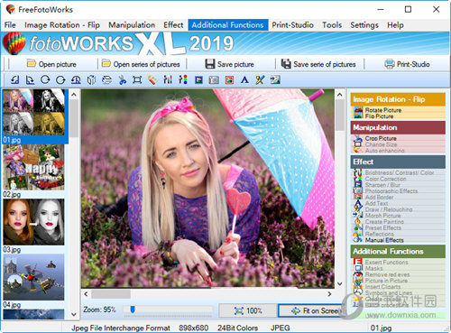Viewport: 451px width, 333px height.
Task: Click Color Correction in the Effect panel
Action: pyautogui.click(x=385, y=179)
